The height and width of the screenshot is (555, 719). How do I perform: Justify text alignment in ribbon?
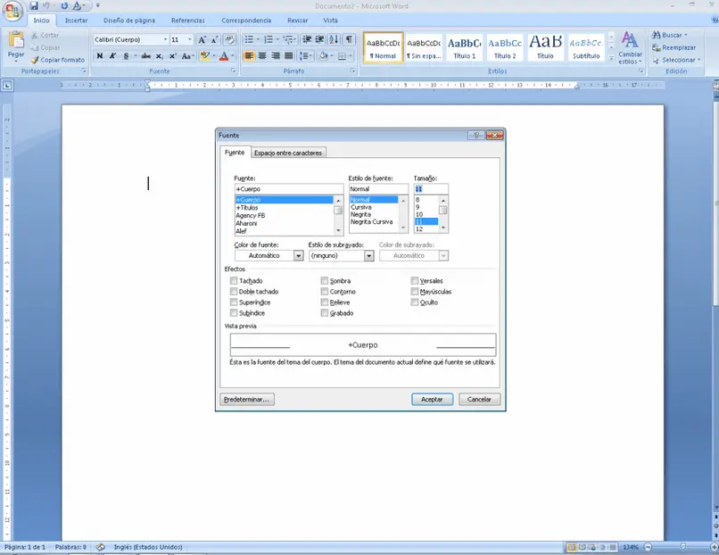click(x=289, y=56)
